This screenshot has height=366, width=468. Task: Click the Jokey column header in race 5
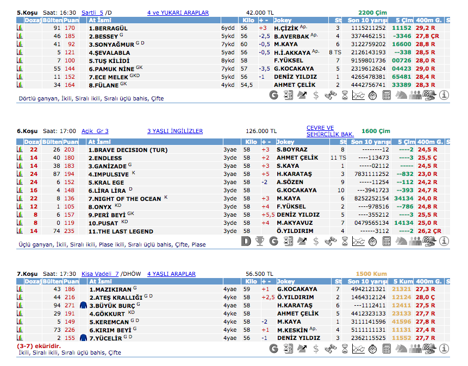(x=286, y=20)
